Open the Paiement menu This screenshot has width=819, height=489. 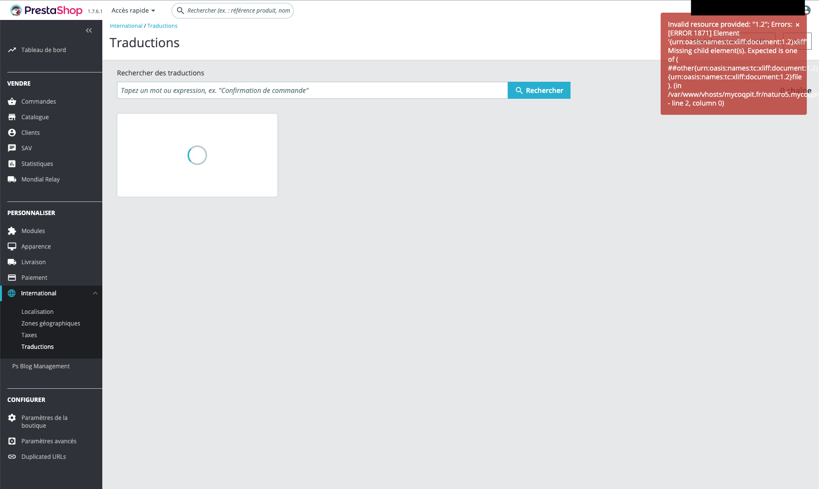(35, 277)
